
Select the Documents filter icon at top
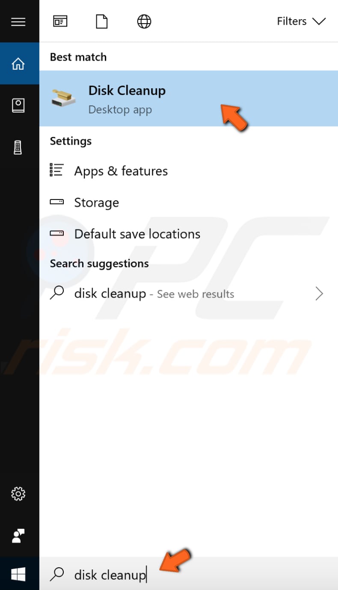coord(101,21)
